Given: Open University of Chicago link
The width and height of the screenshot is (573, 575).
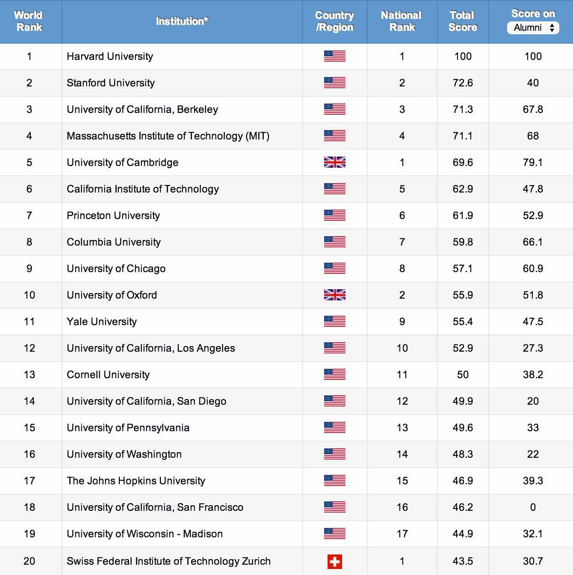Looking at the screenshot, I should (x=116, y=269).
